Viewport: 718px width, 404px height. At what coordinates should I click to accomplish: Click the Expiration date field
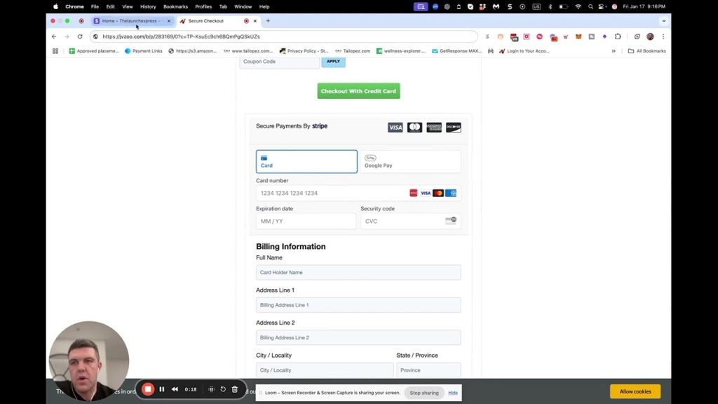[x=306, y=221]
